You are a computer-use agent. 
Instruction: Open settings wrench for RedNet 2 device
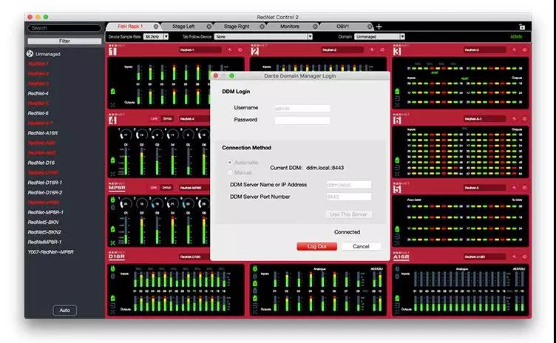(372, 50)
